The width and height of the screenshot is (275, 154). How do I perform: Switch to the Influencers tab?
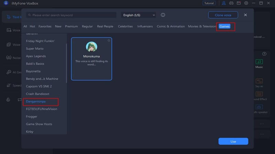click(145, 26)
